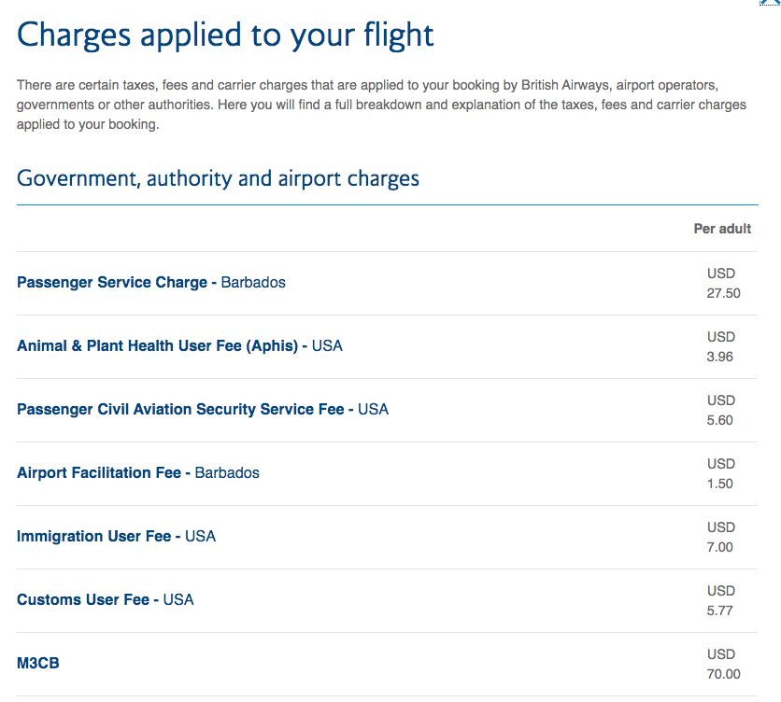Screen dimensions: 781x702
Task: Click the 'Customs User Fee' label
Action: click(x=83, y=599)
